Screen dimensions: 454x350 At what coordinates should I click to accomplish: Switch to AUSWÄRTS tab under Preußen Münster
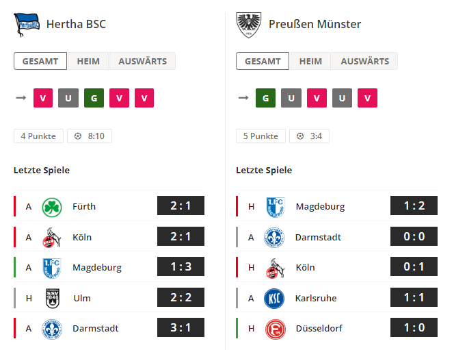365,61
